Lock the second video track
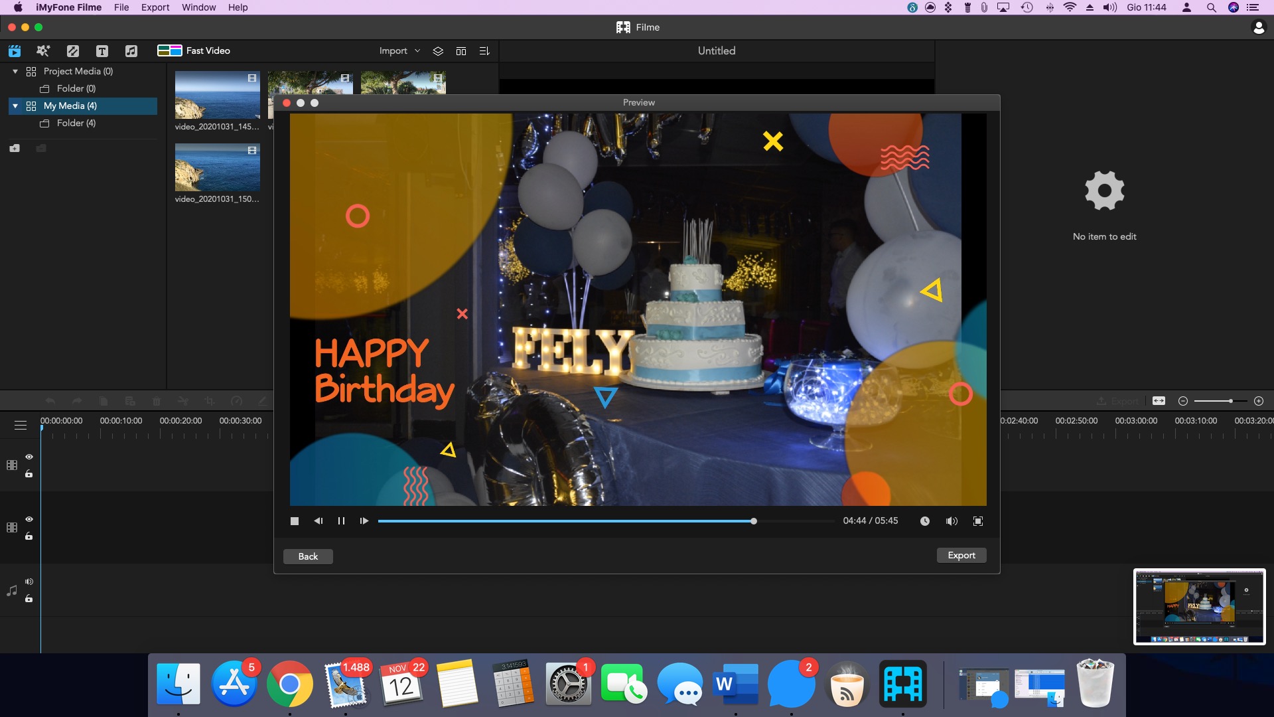Image resolution: width=1274 pixels, height=717 pixels. click(x=29, y=537)
